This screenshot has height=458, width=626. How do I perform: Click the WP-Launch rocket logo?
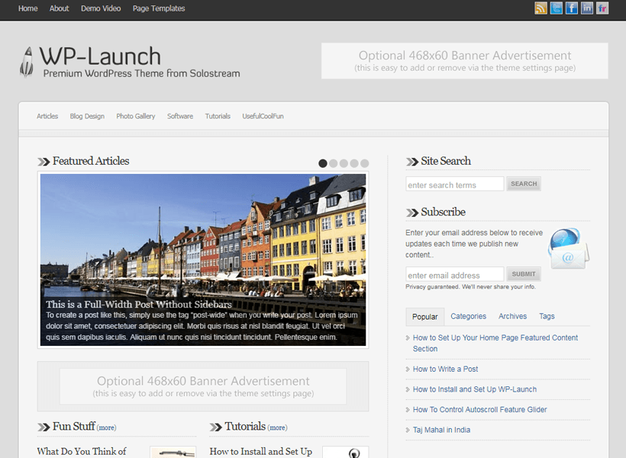pyautogui.click(x=27, y=62)
